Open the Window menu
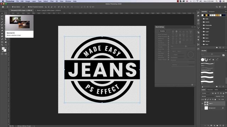This screenshot has height=127, width=227. pos(68,1)
